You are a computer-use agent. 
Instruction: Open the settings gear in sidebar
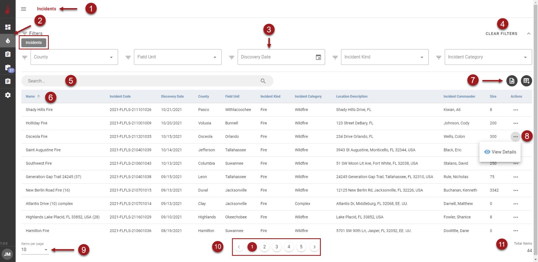pos(8,95)
